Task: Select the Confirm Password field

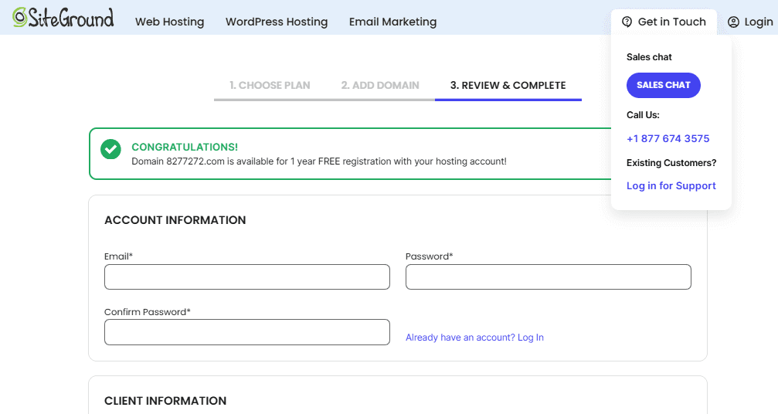Action: coord(246,332)
